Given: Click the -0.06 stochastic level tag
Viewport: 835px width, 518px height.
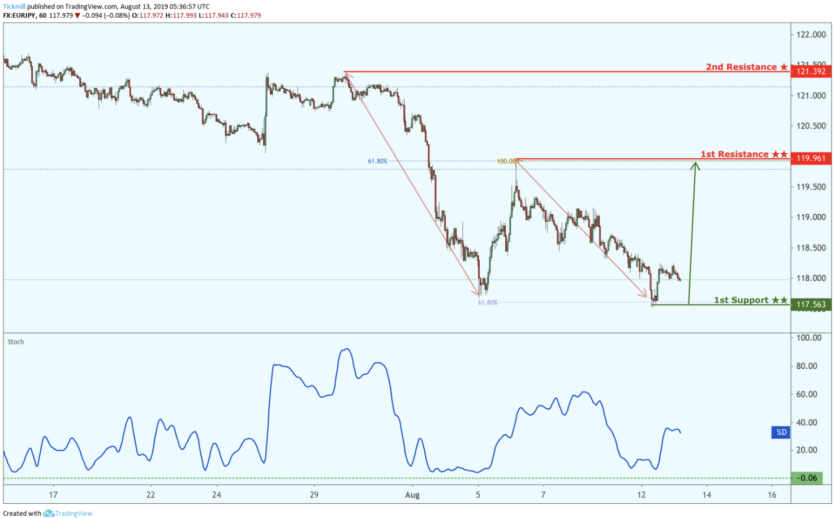Looking at the screenshot, I should point(807,478).
